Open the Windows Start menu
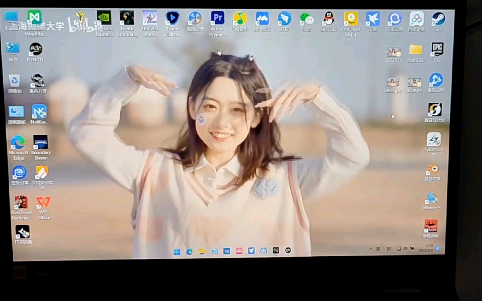 tap(177, 252)
